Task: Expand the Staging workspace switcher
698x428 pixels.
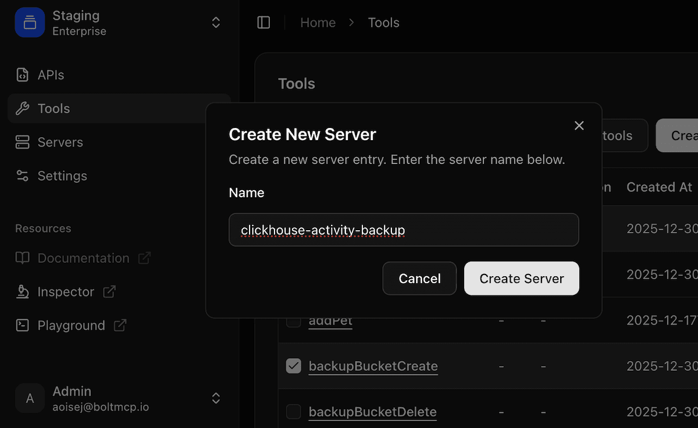Action: [216, 23]
